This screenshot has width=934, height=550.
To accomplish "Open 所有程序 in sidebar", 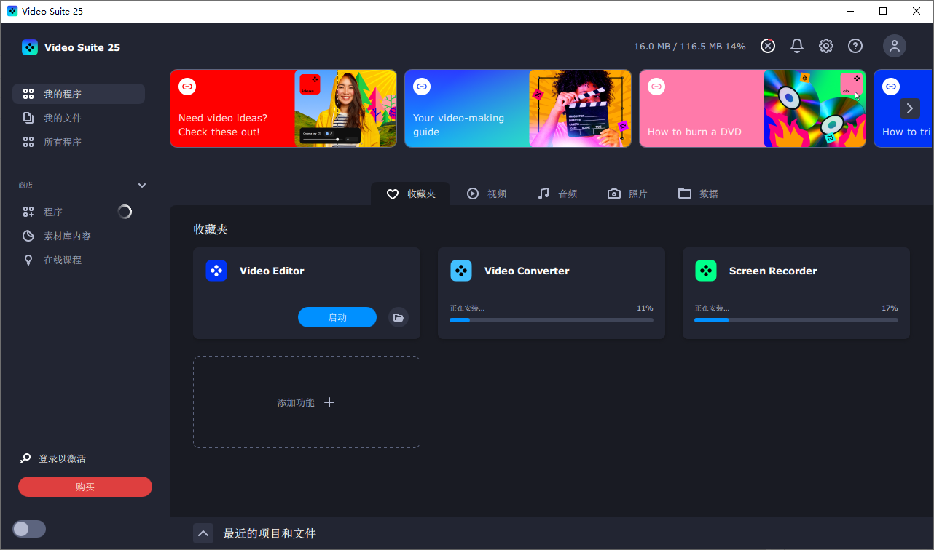I will tap(79, 142).
